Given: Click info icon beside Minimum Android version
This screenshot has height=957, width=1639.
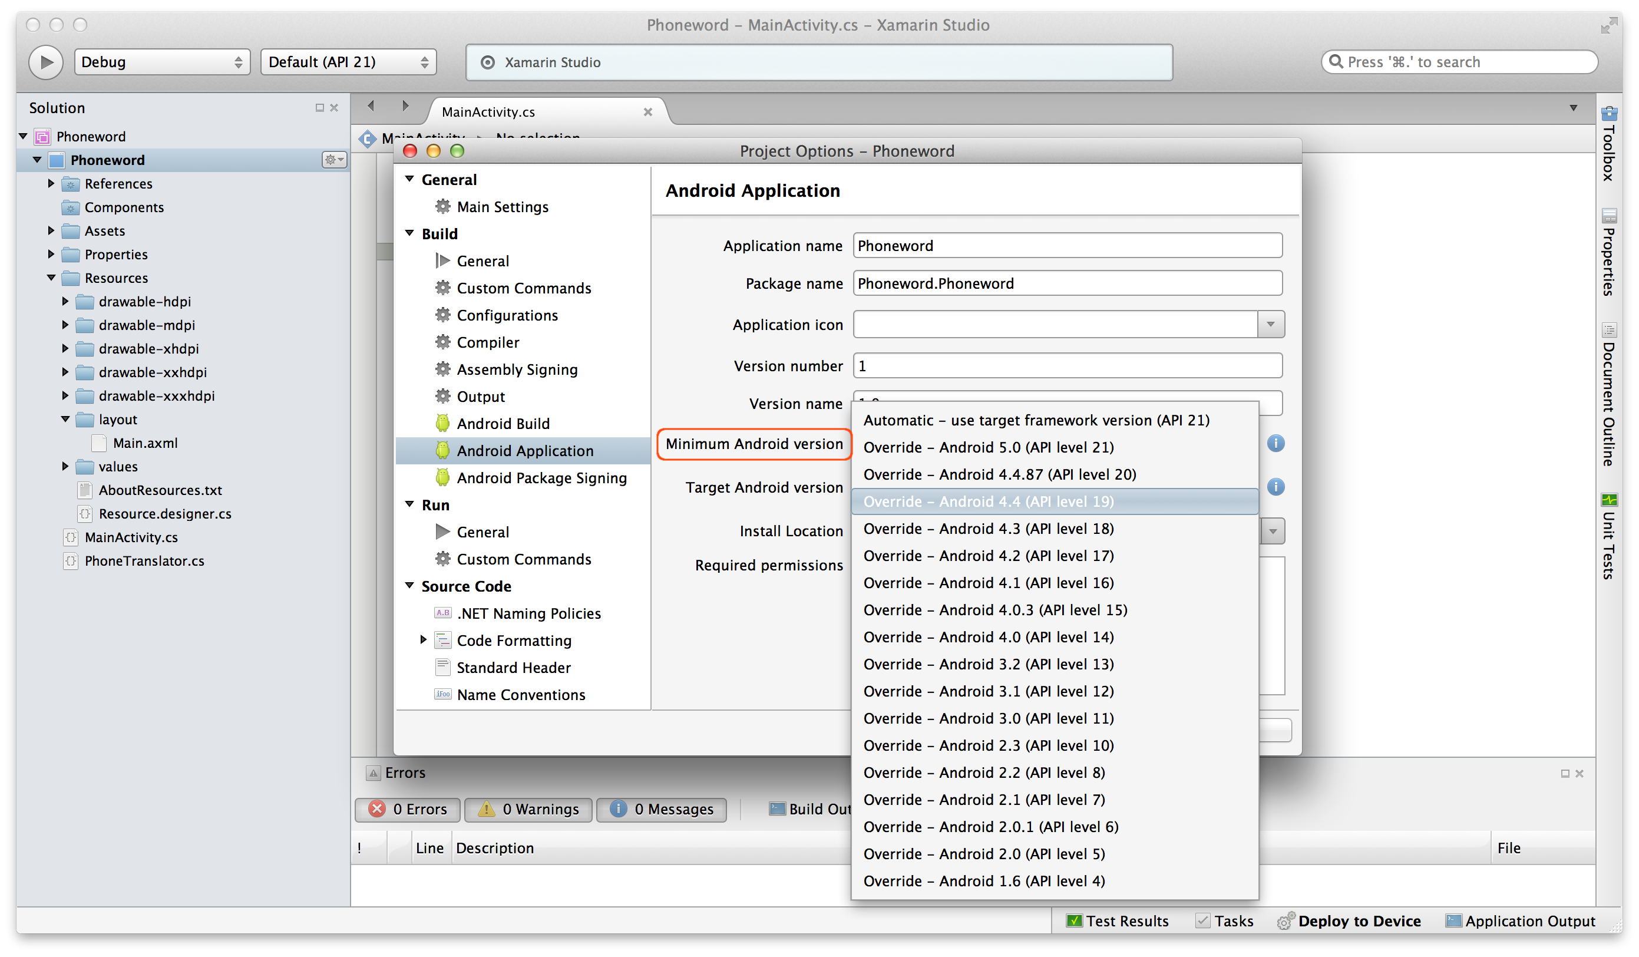Looking at the screenshot, I should coord(1275,444).
